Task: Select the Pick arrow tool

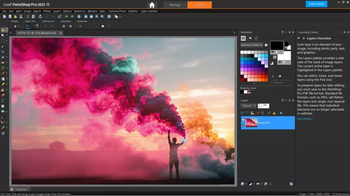Action: point(3,35)
